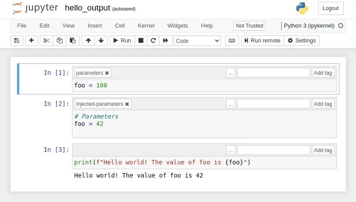Open the Help menu
This screenshot has width=356, height=202.
[207, 26]
